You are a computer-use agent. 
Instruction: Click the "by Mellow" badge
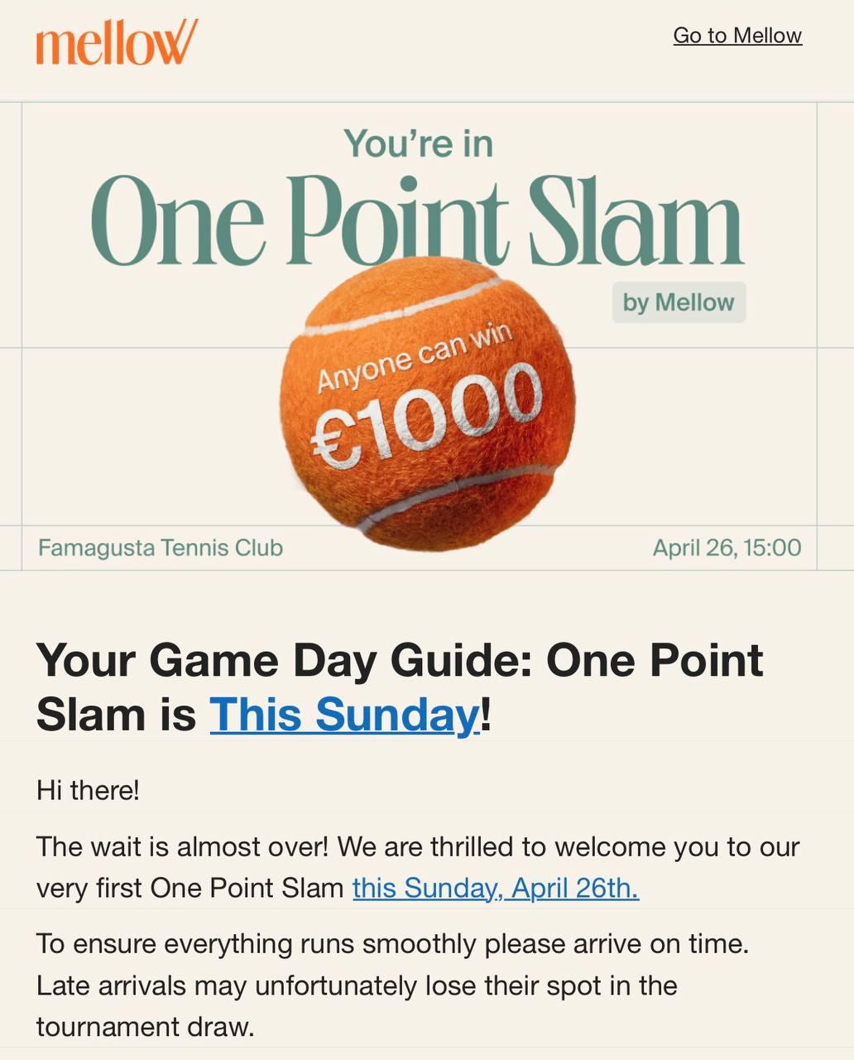(679, 302)
